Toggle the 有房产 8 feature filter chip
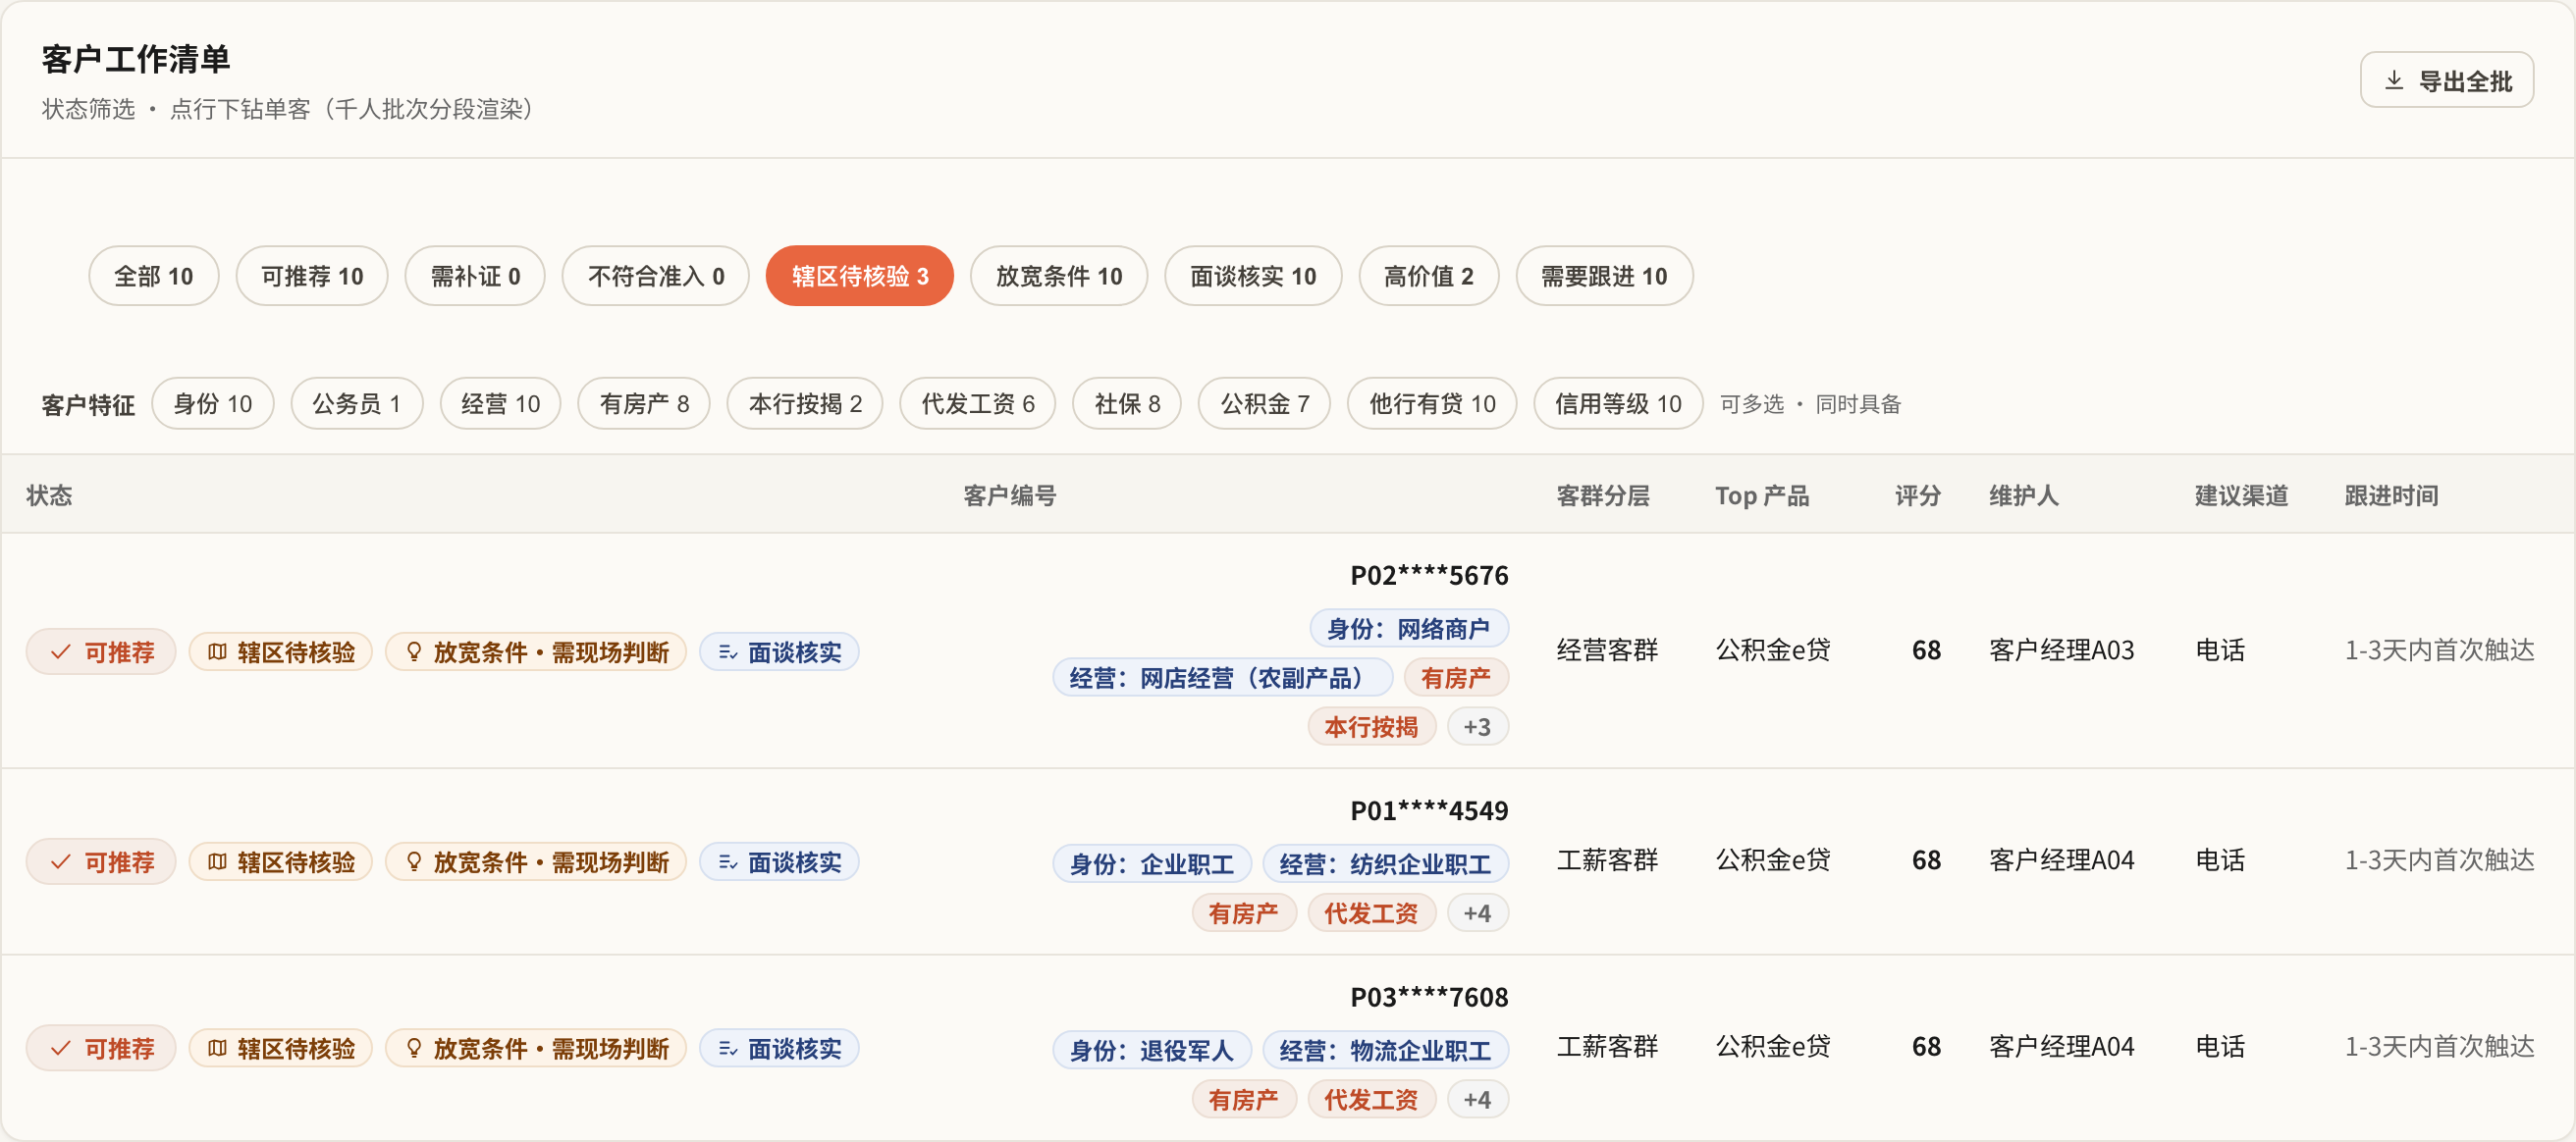 [644, 403]
